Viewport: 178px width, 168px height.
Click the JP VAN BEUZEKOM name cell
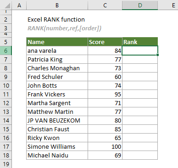point(57,120)
